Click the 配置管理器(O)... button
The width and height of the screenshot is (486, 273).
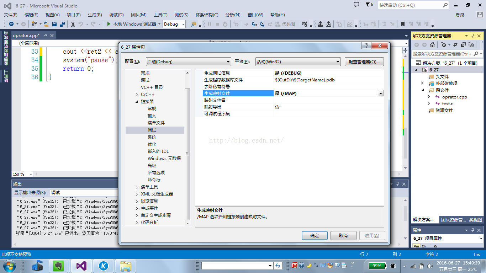(364, 61)
